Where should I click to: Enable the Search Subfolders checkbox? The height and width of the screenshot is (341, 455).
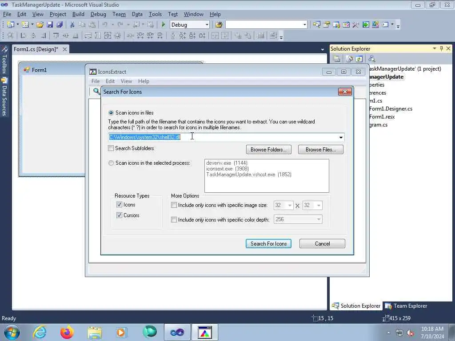pyautogui.click(x=111, y=148)
